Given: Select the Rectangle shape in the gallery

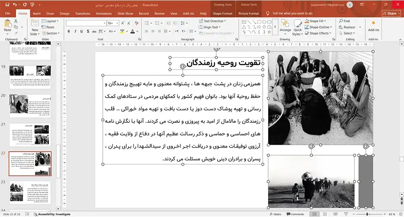Looking at the screenshot, I should click(259, 22).
